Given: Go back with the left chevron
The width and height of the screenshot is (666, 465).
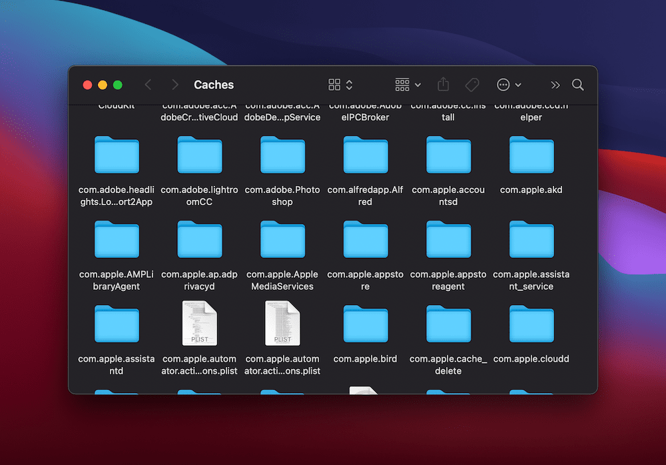Looking at the screenshot, I should point(148,85).
